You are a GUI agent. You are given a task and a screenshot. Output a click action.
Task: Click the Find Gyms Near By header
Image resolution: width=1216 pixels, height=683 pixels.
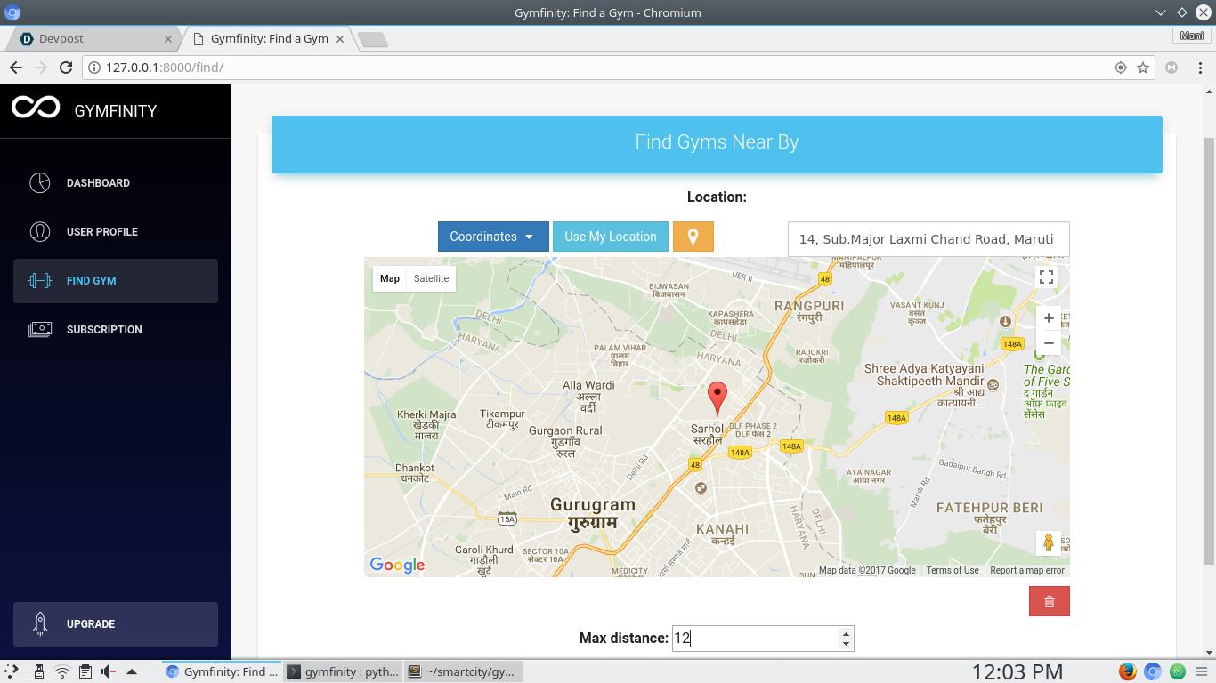pos(717,142)
